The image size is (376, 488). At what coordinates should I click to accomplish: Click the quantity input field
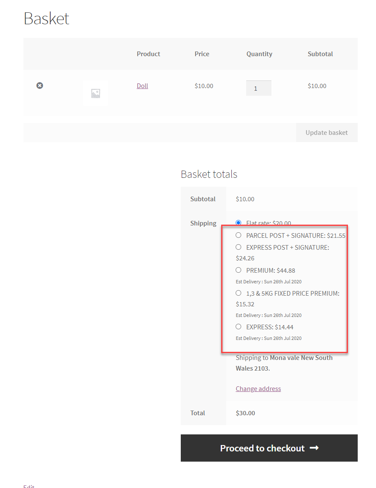(259, 88)
